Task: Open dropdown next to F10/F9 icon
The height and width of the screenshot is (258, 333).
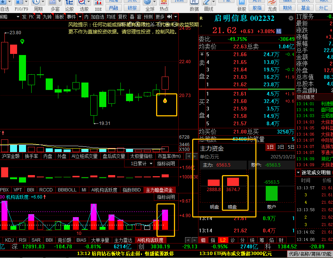Action: coord(26,2)
